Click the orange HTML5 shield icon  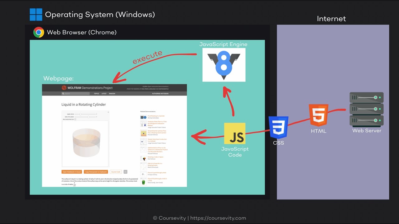point(319,115)
